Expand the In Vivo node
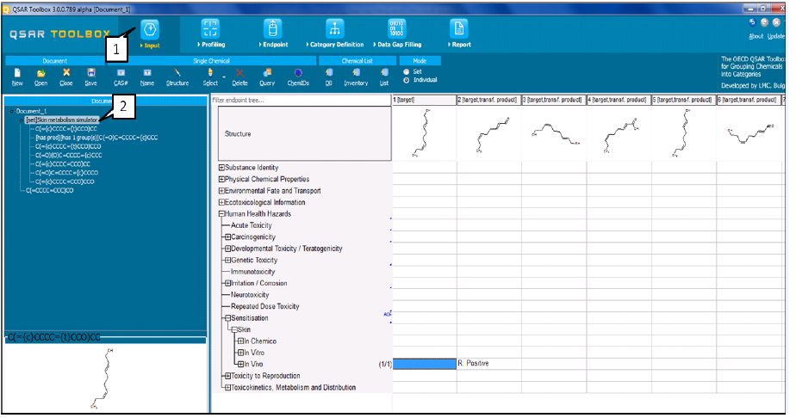The width and height of the screenshot is (796, 418). 240,365
